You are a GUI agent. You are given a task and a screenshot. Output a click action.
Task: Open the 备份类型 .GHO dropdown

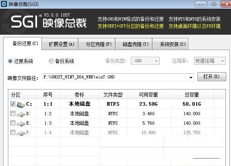(x=145, y=61)
